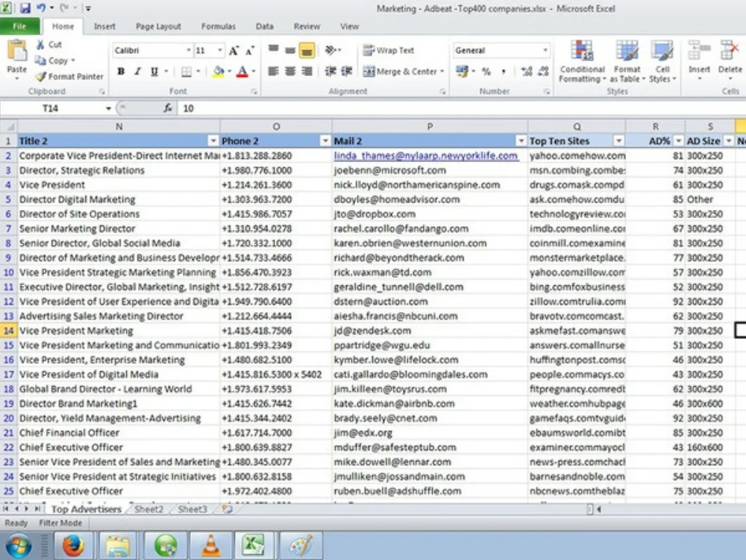Apply the red font color A
Screen dimensions: 746x560
coord(242,72)
